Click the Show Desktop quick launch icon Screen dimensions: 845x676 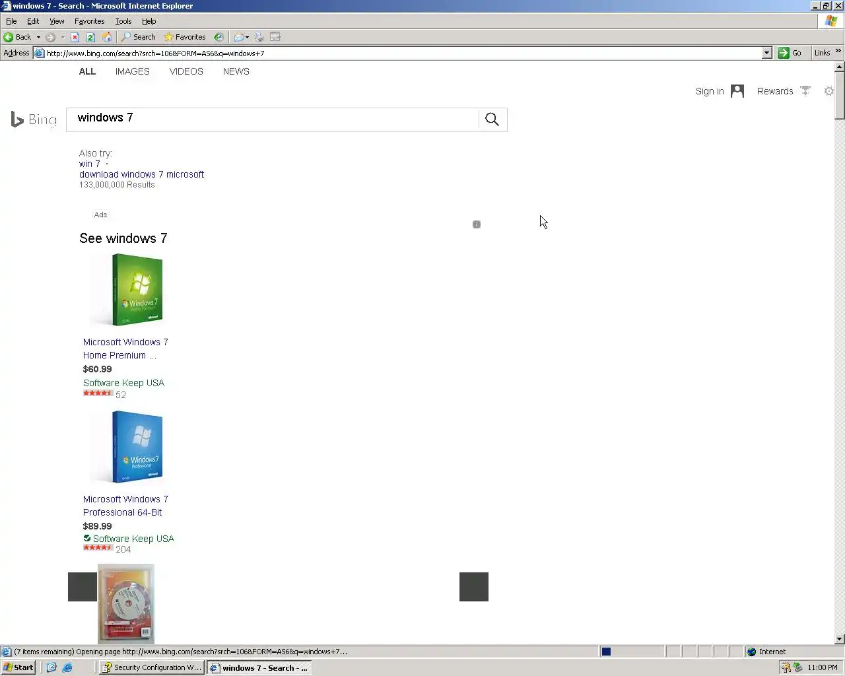click(51, 667)
